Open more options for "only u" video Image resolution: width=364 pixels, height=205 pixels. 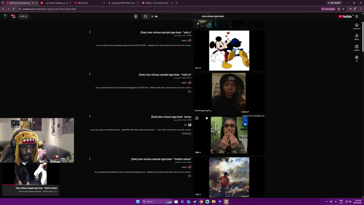coord(90,32)
